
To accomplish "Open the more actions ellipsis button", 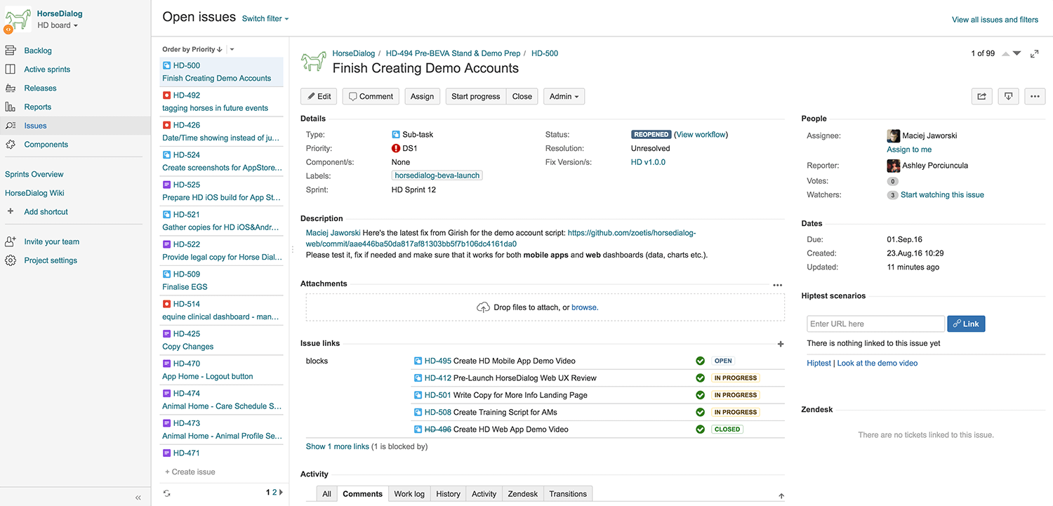I will point(1035,96).
